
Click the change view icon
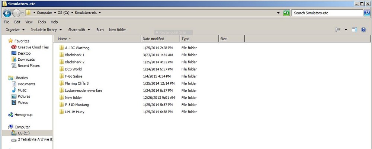pyautogui.click(x=338, y=30)
